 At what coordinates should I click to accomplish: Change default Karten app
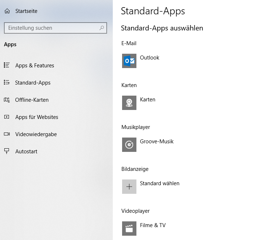tap(148, 100)
